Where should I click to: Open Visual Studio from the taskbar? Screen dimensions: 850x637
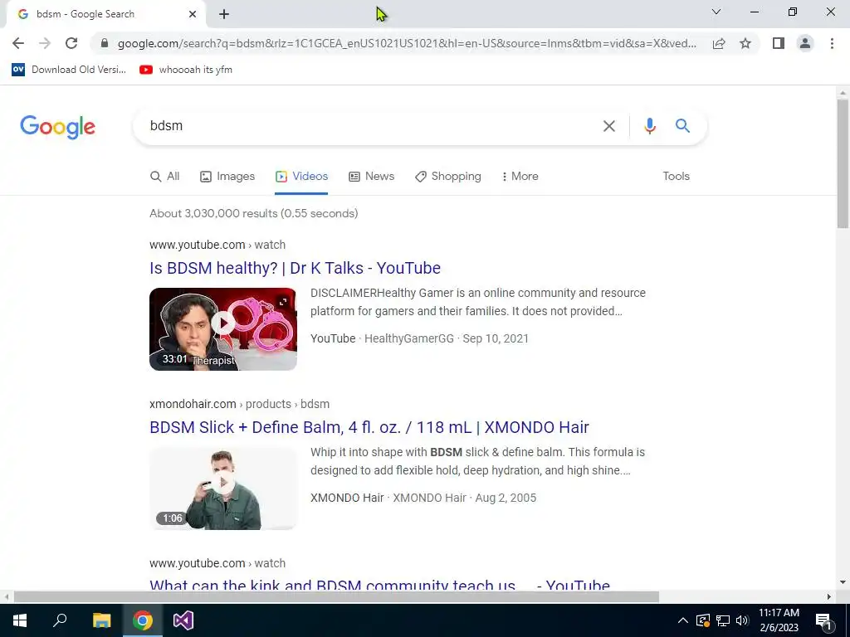183,620
